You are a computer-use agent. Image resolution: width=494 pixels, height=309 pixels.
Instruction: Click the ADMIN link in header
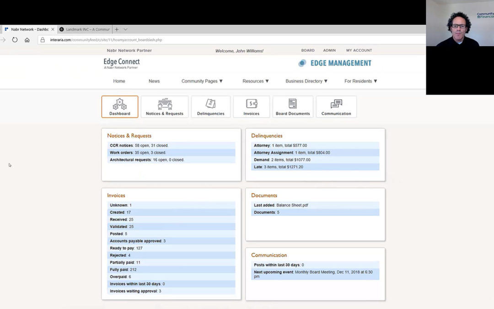coord(329,50)
